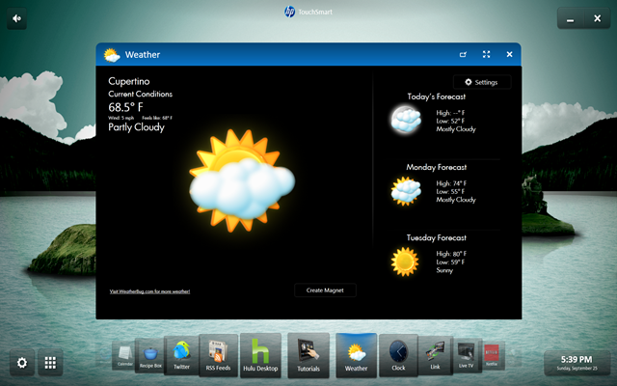Click the Current Conditions label
The image size is (617, 386).
coord(141,94)
